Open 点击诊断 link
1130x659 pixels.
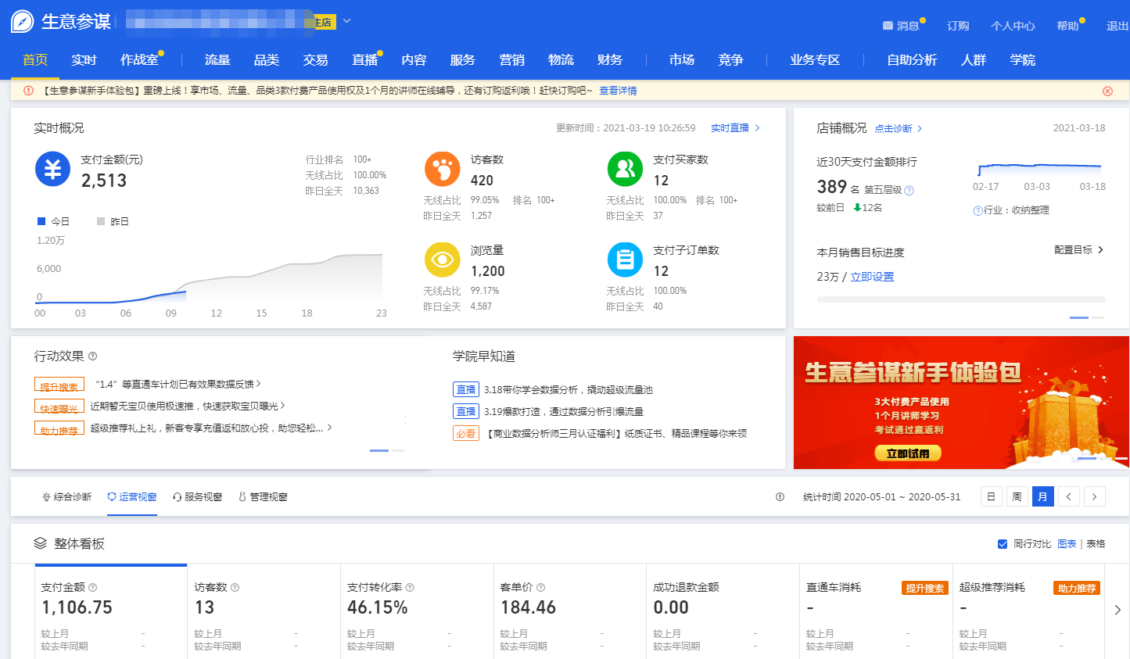coord(899,129)
